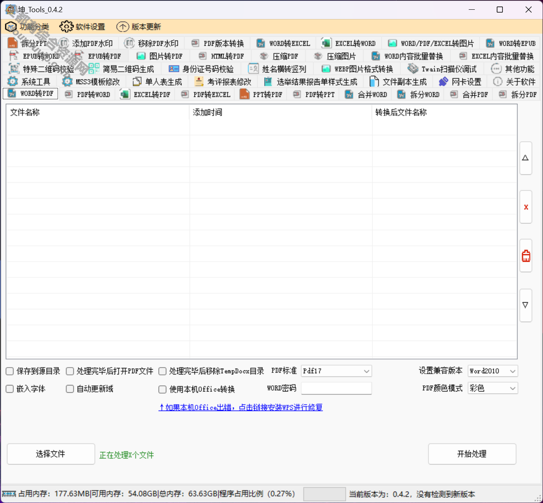Open the 其他功能 tool
Screen dimensions: 543x503
point(513,69)
